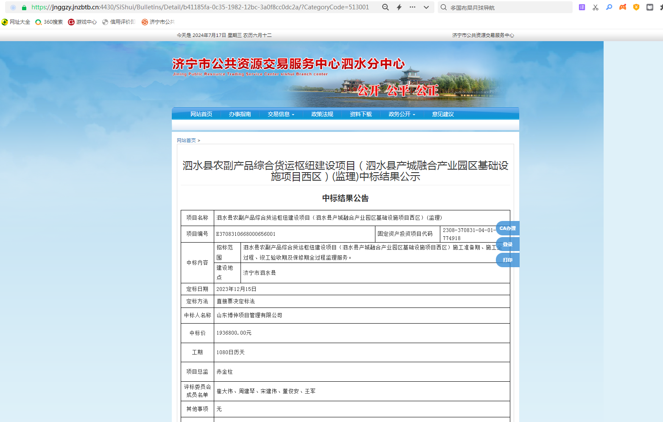Click the winning bidder 山东博仲项目管理有限公司

click(x=249, y=316)
